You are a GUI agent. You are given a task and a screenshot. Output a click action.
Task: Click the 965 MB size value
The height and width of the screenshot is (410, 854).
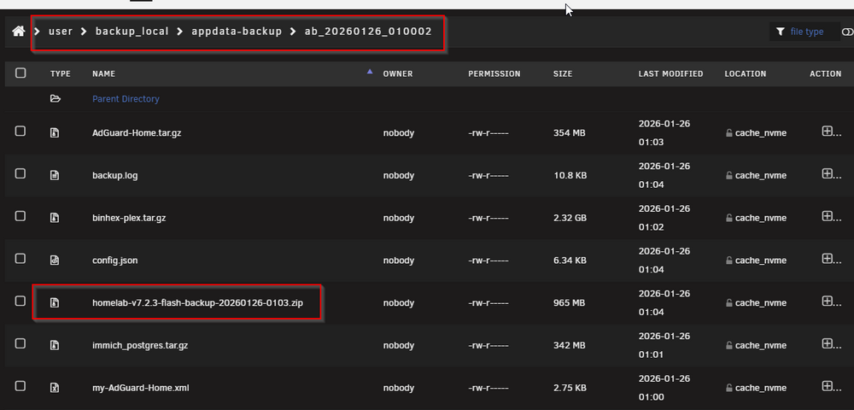pos(569,302)
